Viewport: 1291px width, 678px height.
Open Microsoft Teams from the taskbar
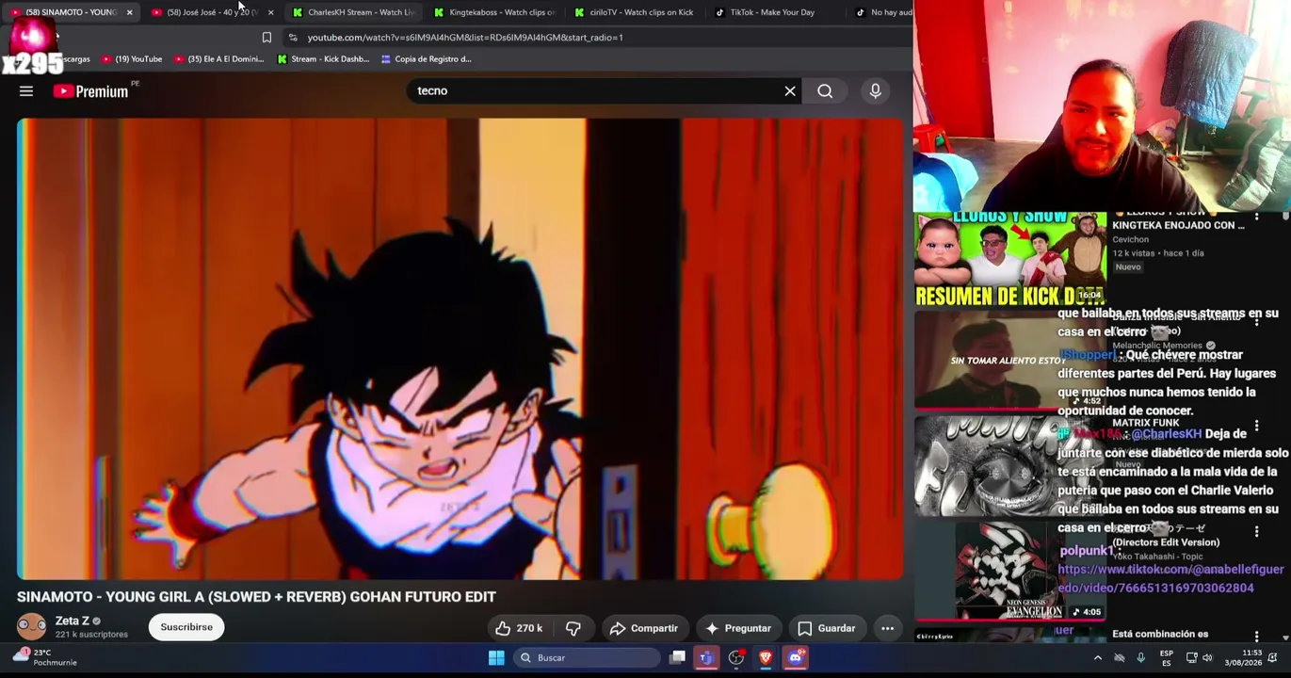tap(706, 658)
